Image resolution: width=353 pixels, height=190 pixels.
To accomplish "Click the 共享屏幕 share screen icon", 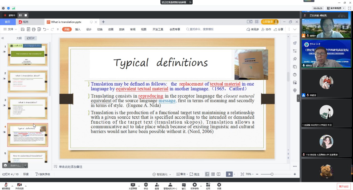I will tap(133, 186).
